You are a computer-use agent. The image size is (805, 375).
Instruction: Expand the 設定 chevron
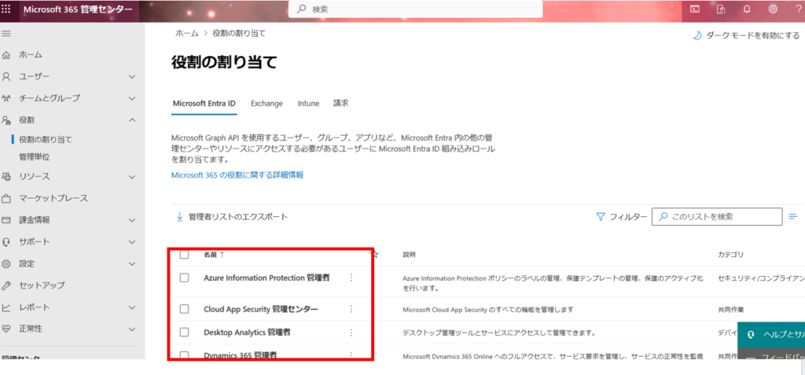pos(132,263)
